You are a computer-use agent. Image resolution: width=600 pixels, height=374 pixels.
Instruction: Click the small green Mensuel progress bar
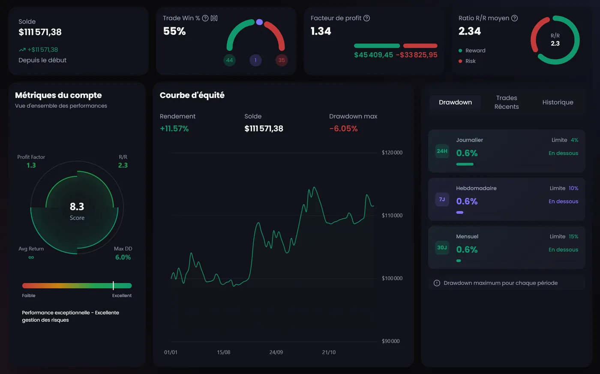(459, 261)
